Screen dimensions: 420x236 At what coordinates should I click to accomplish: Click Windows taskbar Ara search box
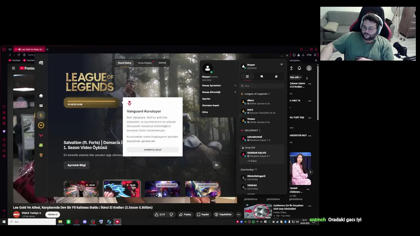[32, 222]
